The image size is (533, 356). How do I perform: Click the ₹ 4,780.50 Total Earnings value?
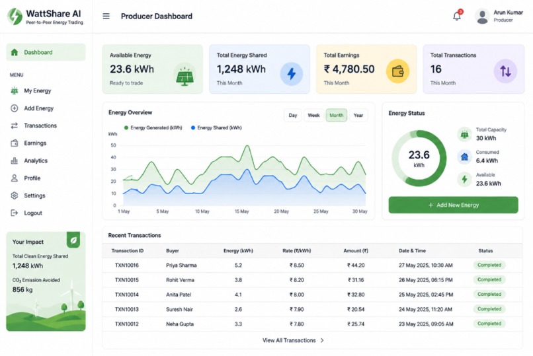point(349,69)
